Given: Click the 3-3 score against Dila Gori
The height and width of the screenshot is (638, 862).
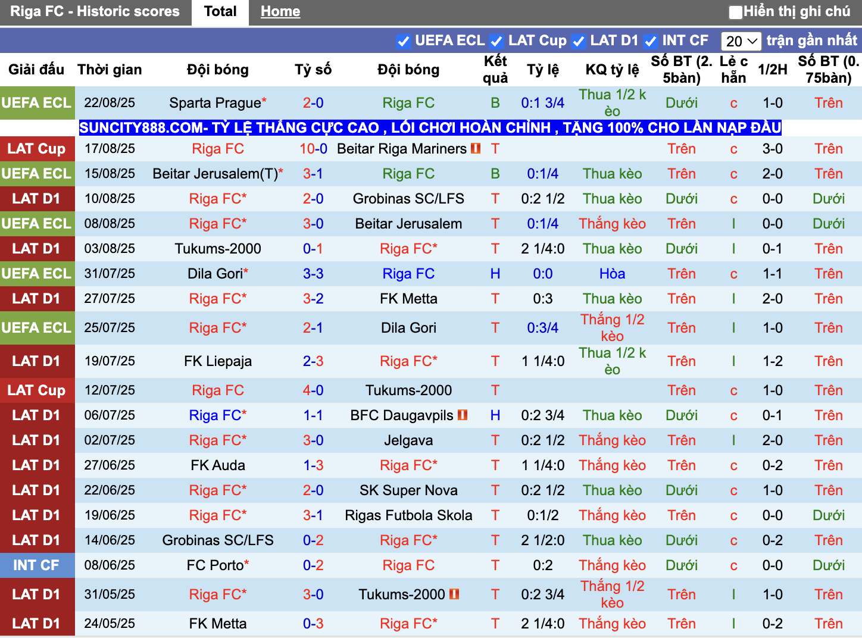Looking at the screenshot, I should pos(313,274).
